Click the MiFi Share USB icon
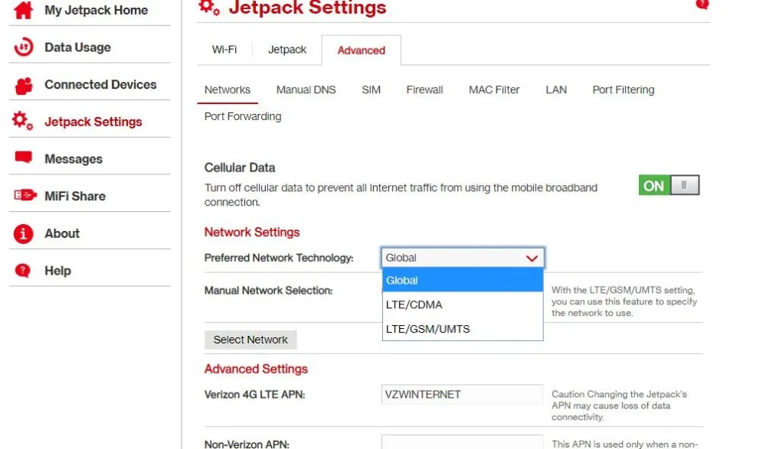The image size is (766, 449). 25,195
